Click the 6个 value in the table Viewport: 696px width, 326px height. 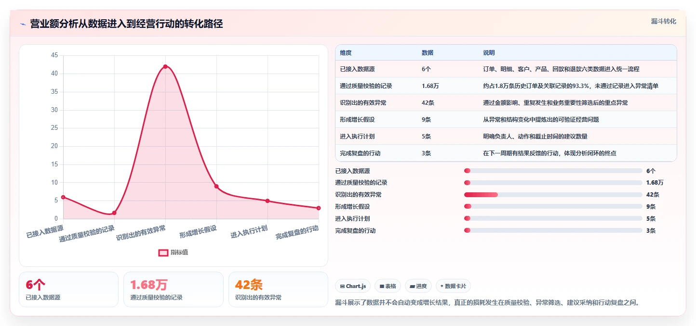tap(426, 69)
